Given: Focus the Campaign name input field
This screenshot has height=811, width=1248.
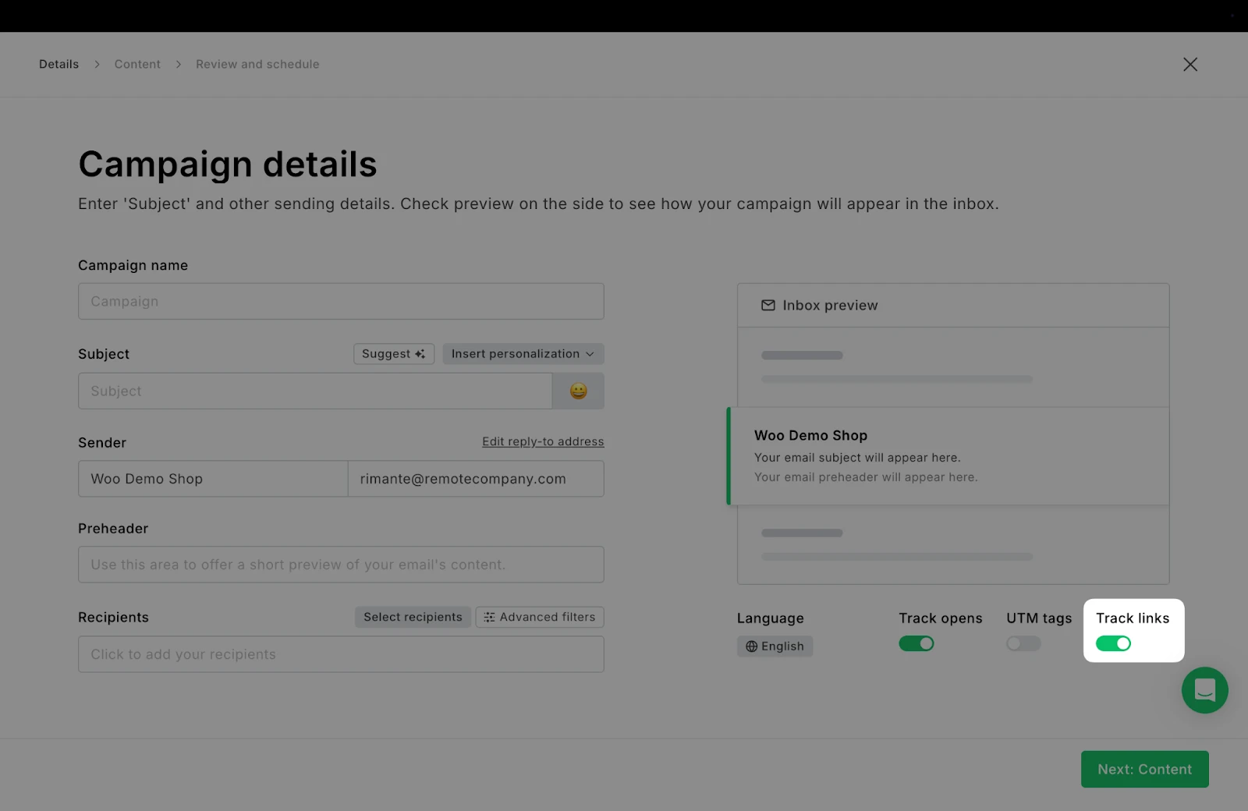Looking at the screenshot, I should click(x=341, y=301).
